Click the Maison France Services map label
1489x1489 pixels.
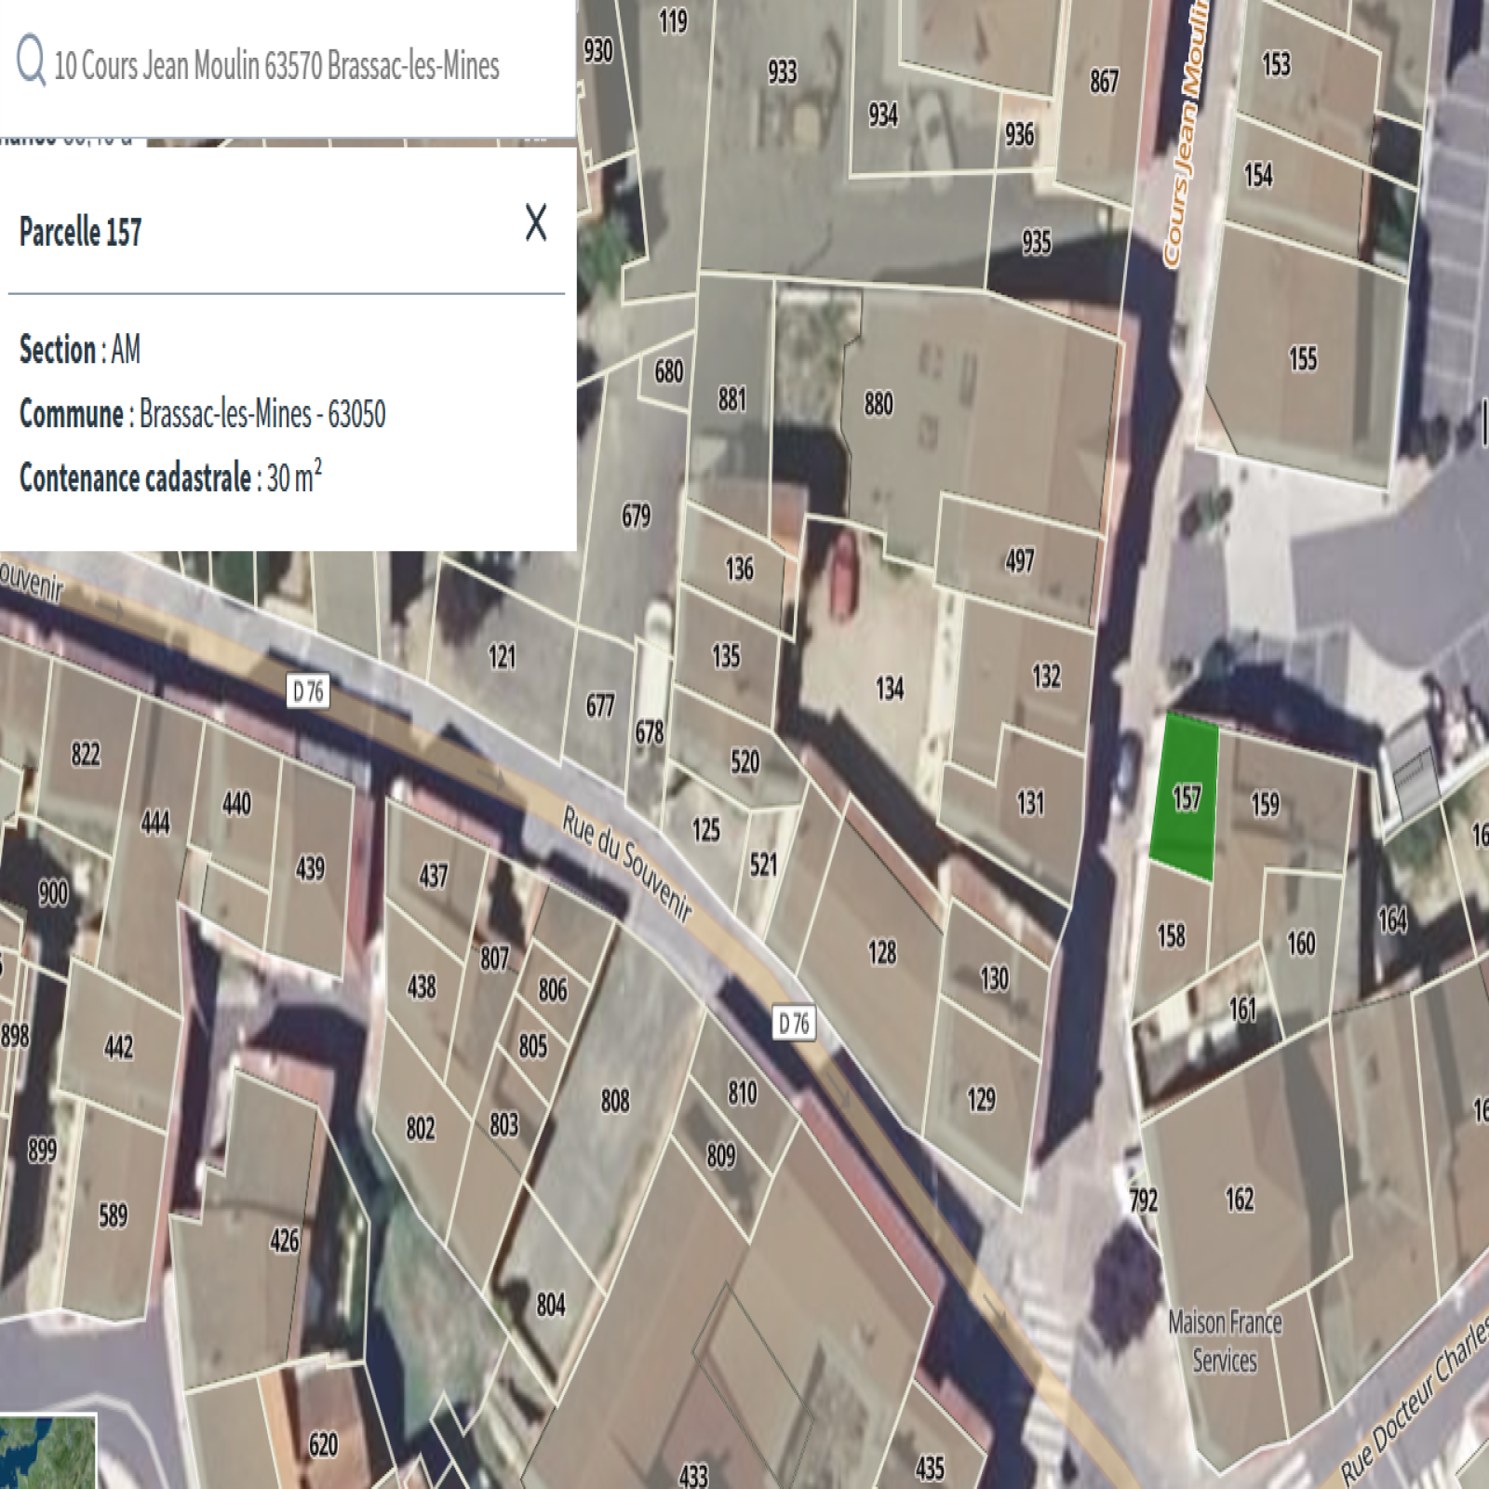(1225, 1341)
